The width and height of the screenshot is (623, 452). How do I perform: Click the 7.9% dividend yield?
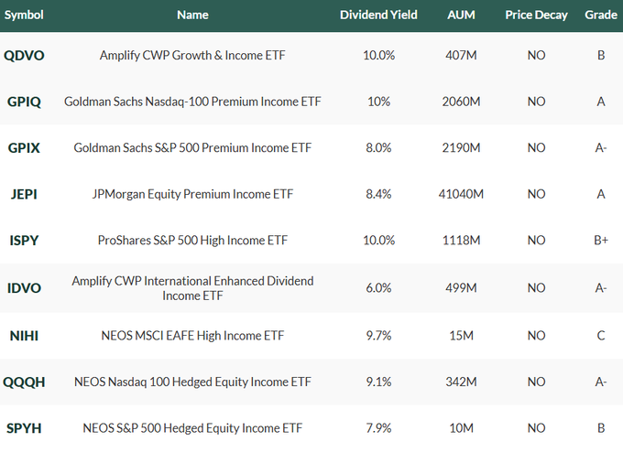(x=378, y=428)
